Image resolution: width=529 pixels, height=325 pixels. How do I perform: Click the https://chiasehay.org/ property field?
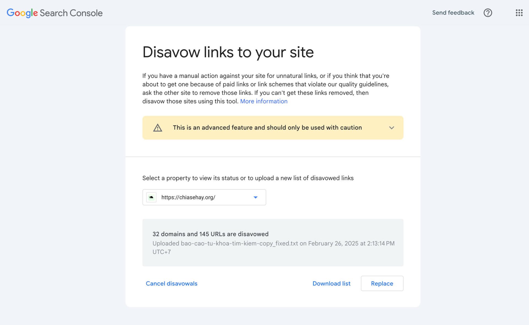point(204,197)
